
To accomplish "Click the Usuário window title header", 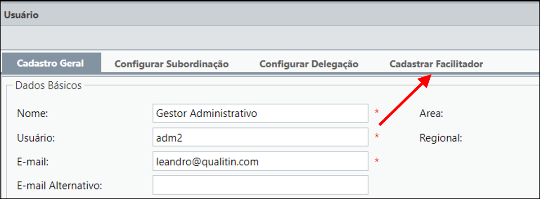I will pyautogui.click(x=21, y=15).
